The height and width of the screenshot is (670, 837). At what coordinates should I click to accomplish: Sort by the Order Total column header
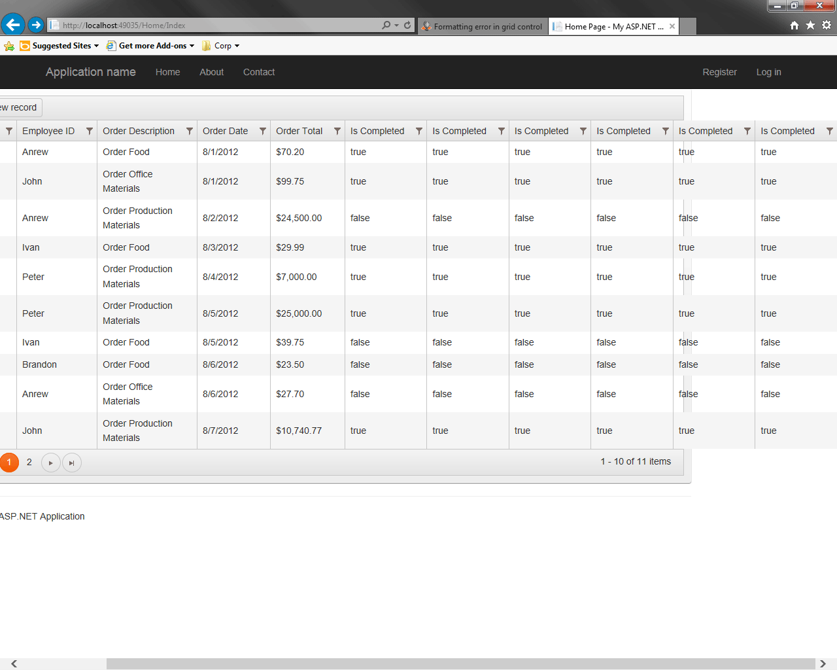point(299,131)
